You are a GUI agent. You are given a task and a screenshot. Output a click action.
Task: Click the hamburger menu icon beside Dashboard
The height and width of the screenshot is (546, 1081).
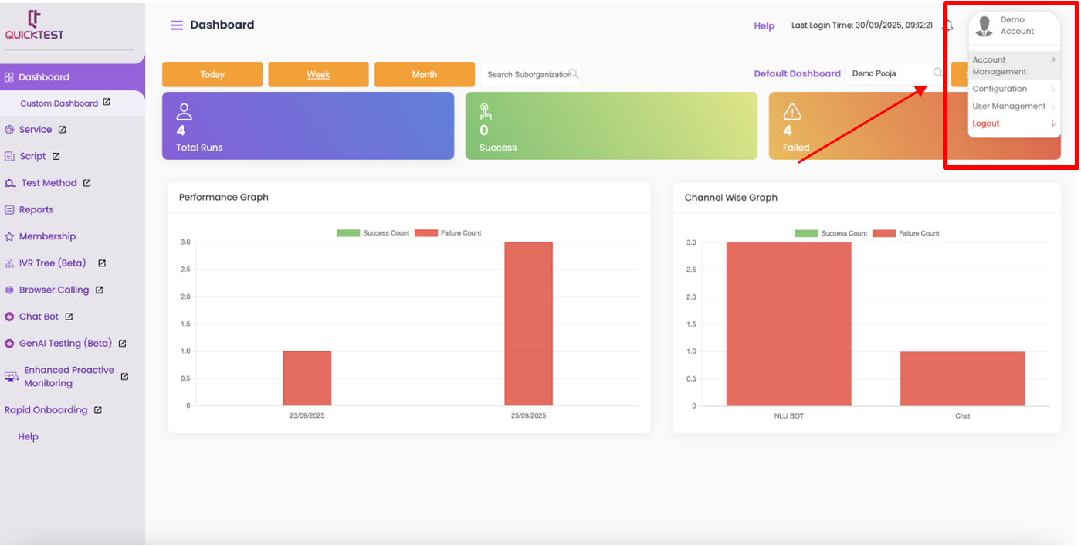pyautogui.click(x=177, y=25)
